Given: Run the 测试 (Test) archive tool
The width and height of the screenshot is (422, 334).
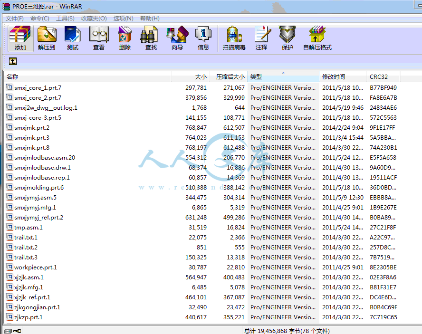Looking at the screenshot, I should pyautogui.click(x=72, y=38).
